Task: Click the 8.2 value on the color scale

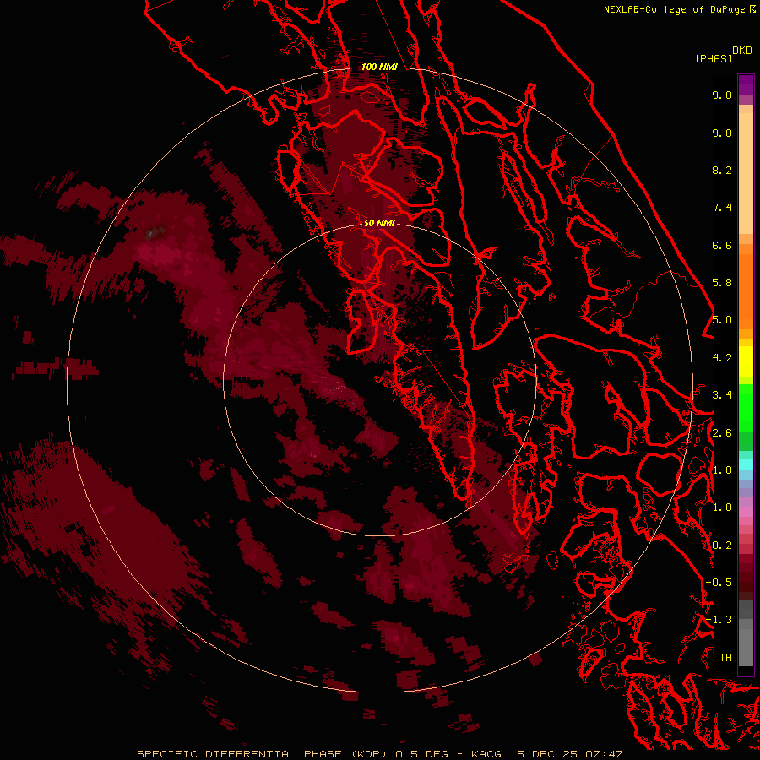Action: click(x=722, y=170)
